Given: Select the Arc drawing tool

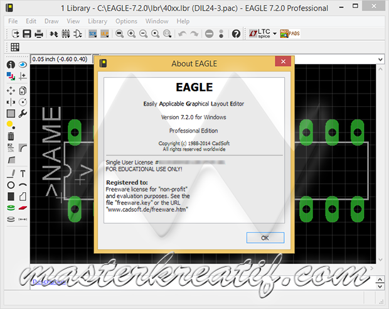Looking at the screenshot, I should click(x=23, y=185).
